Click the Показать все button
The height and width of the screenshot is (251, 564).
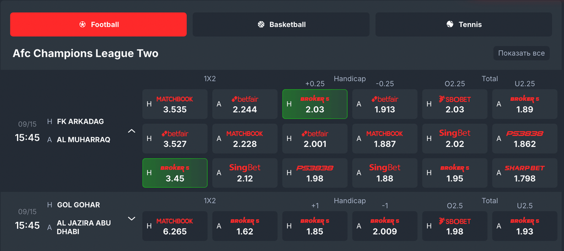pyautogui.click(x=521, y=53)
